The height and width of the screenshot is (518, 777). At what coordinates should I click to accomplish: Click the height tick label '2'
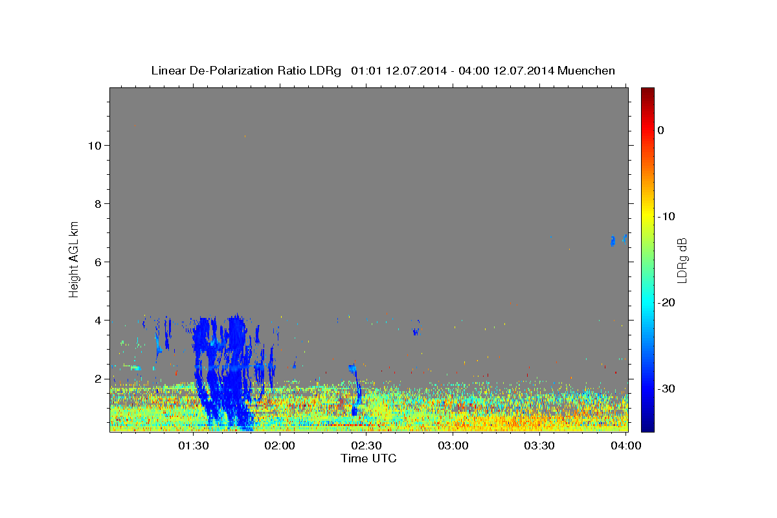pos(98,379)
